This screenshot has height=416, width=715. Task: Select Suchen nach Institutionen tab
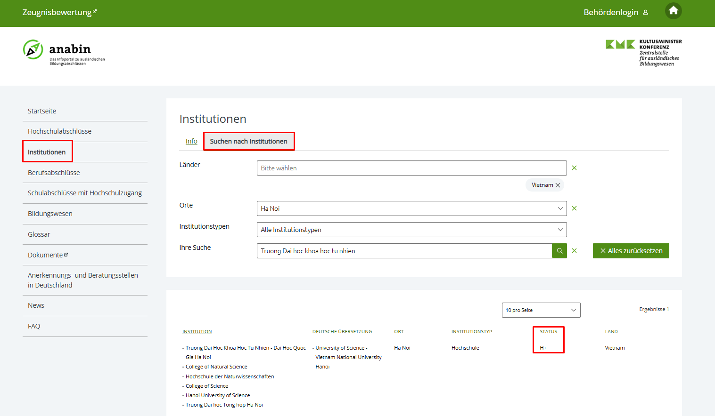(x=248, y=141)
